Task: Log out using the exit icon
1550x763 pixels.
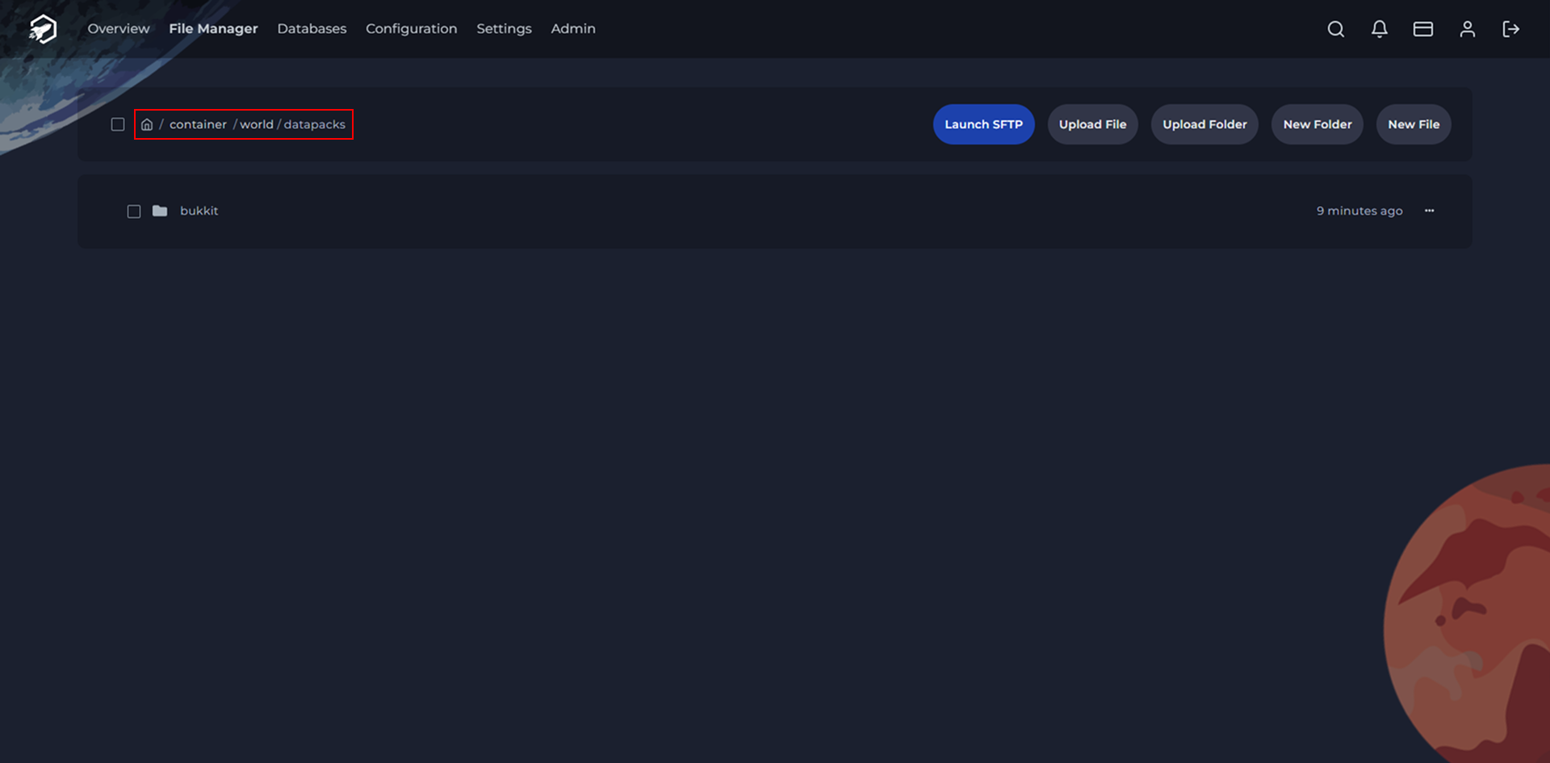Action: click(x=1511, y=29)
